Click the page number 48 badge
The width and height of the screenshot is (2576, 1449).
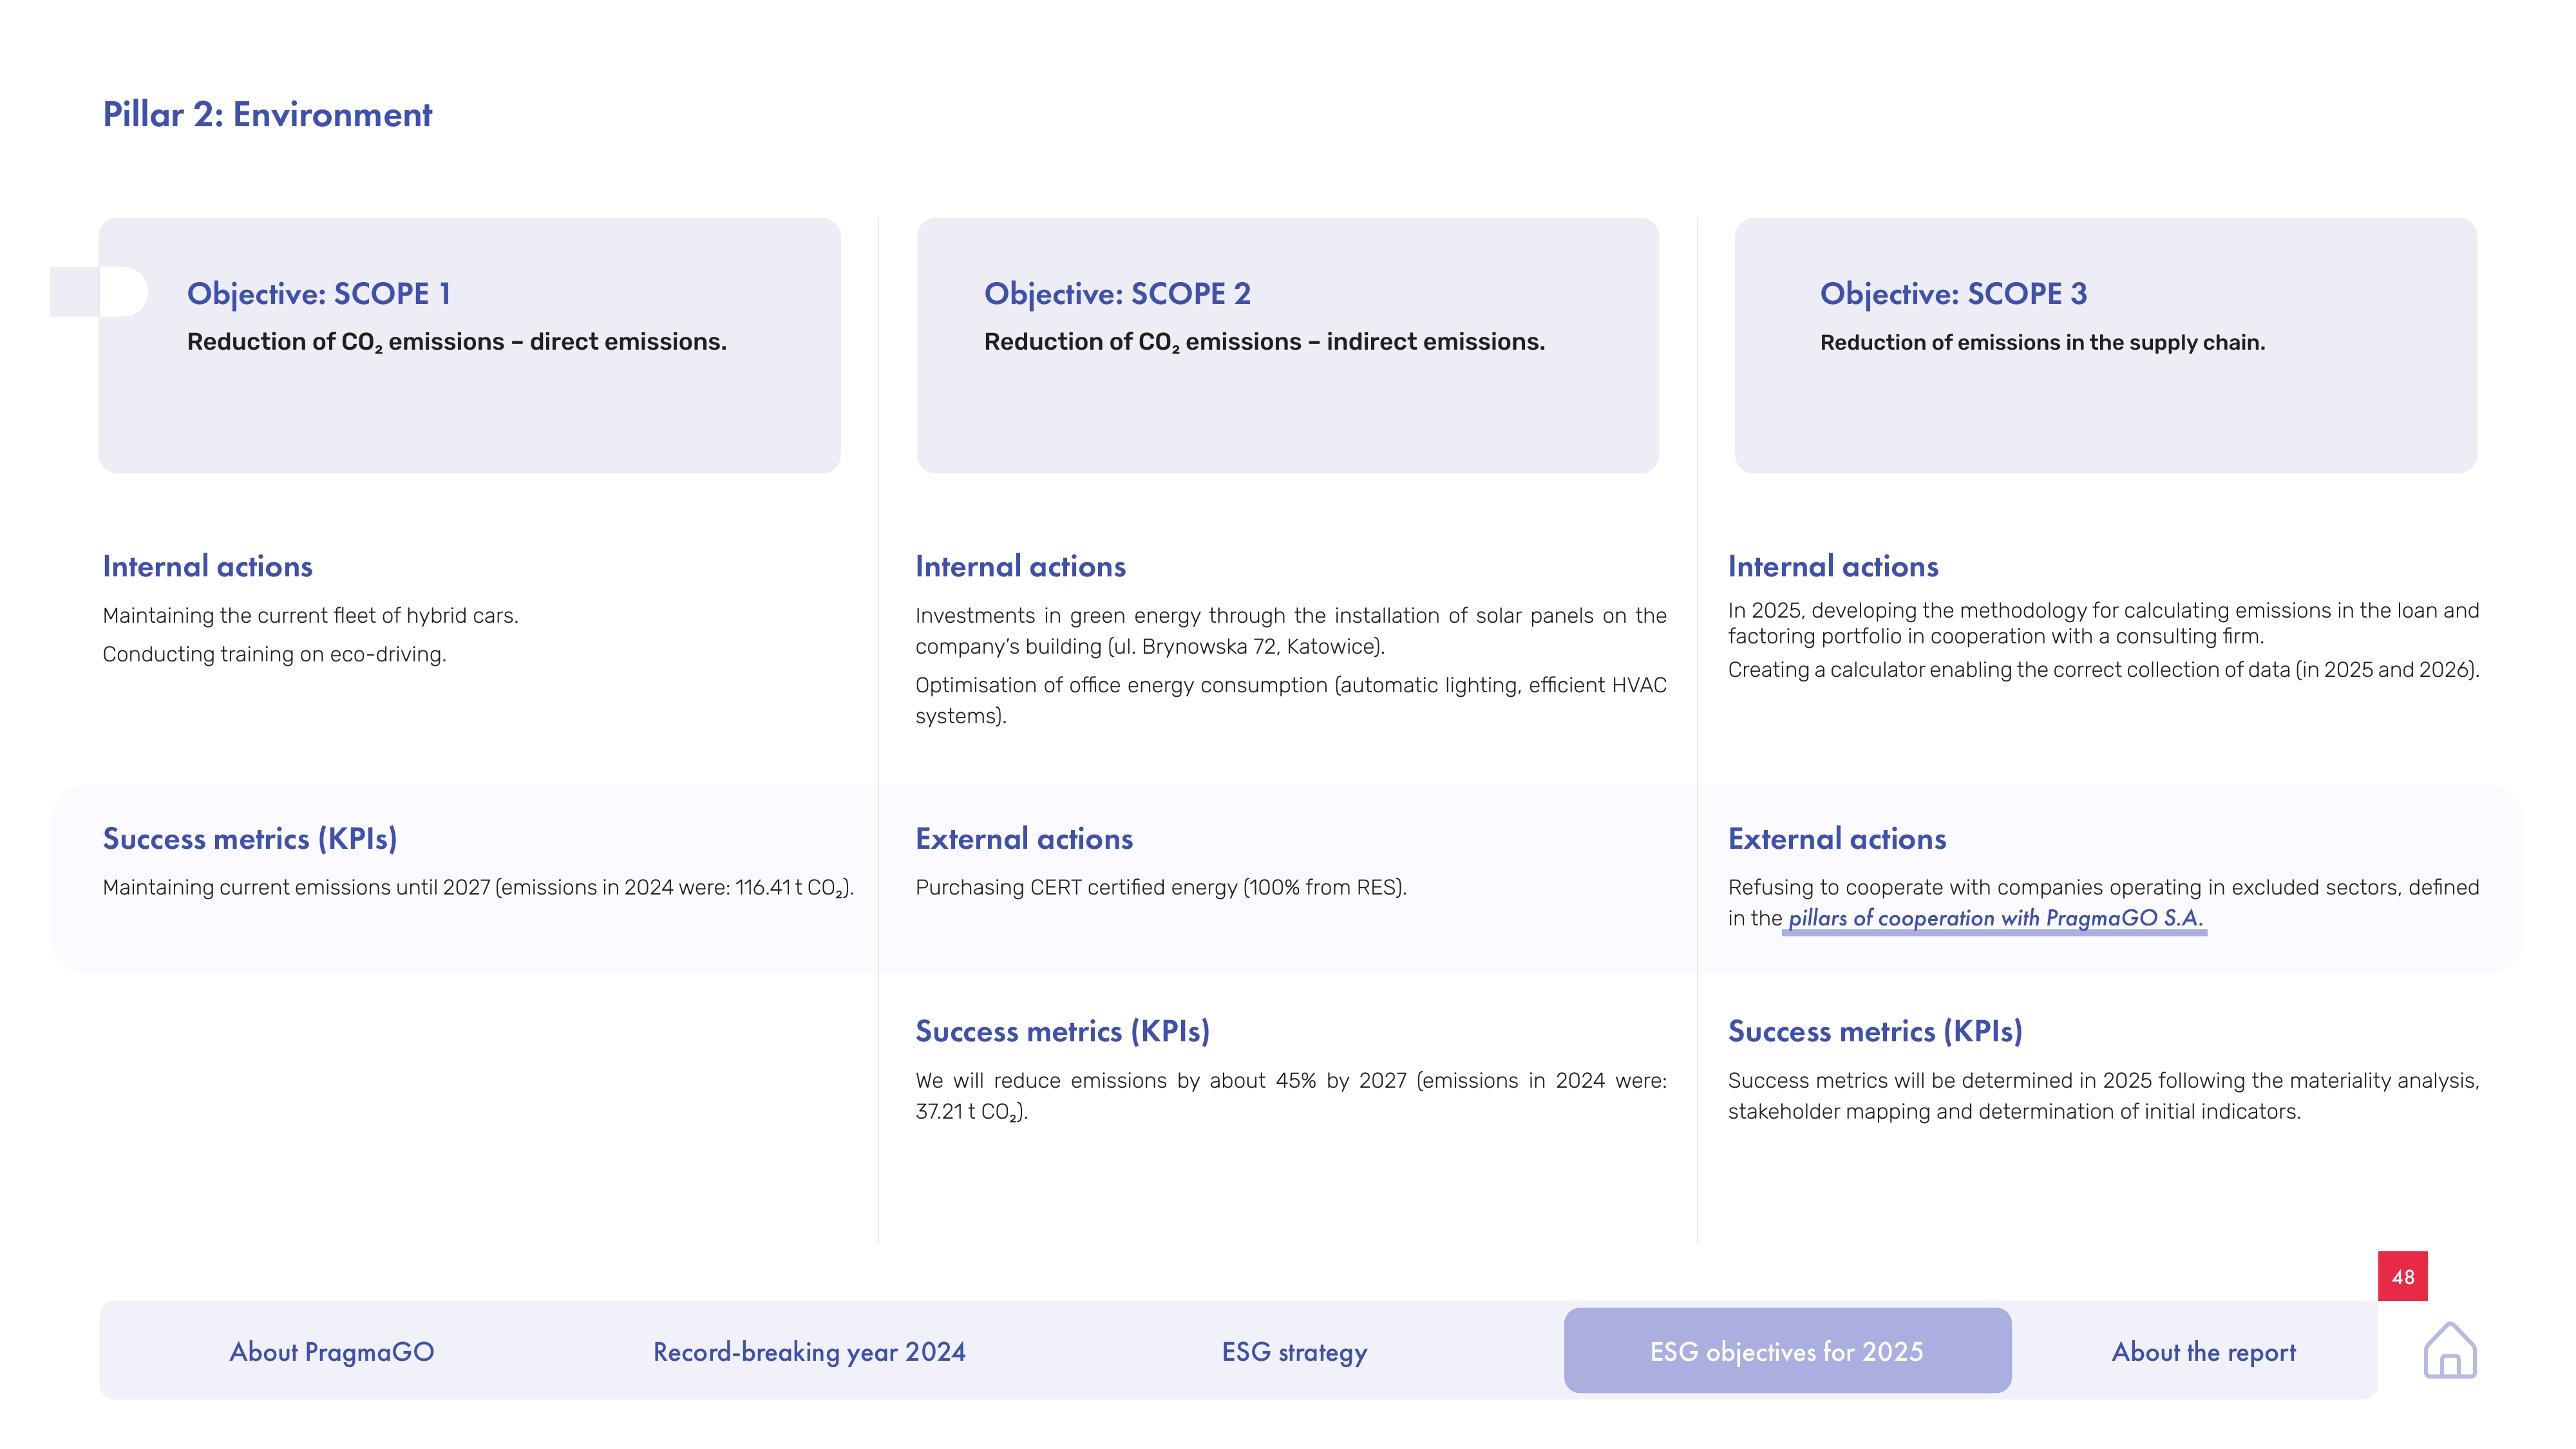(x=2402, y=1276)
